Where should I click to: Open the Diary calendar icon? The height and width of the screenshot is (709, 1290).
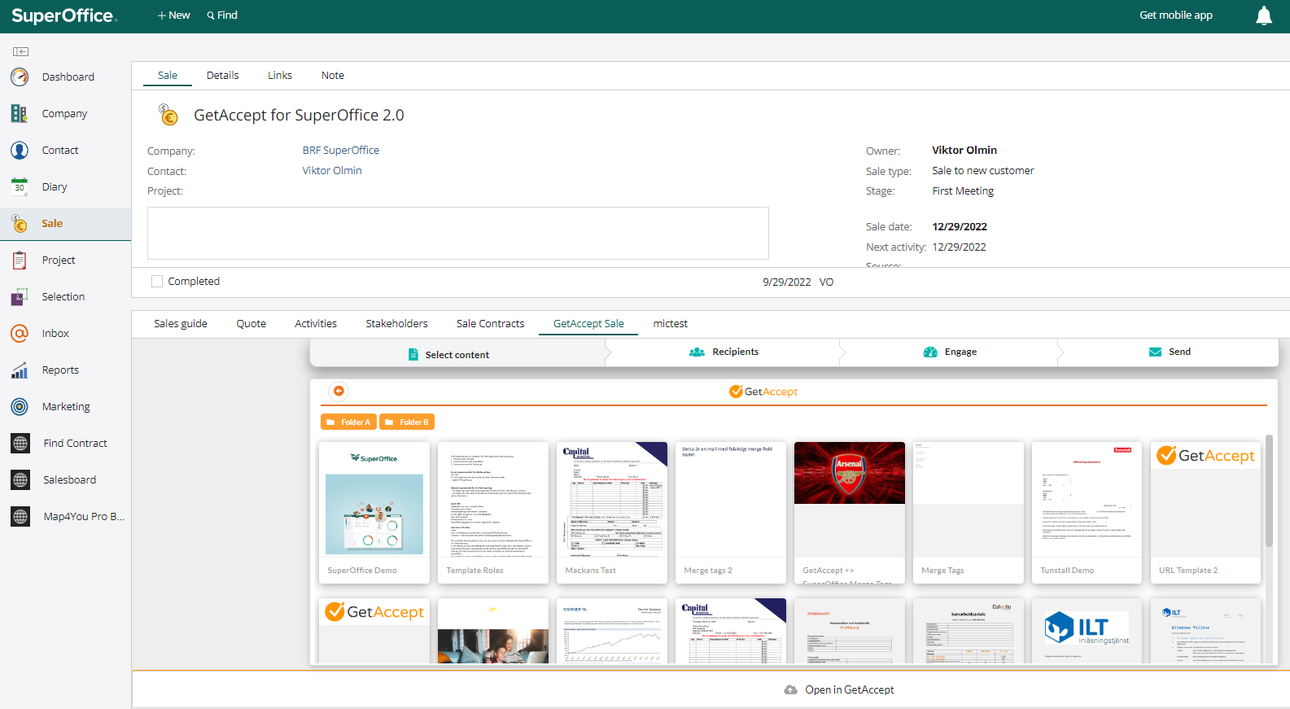tap(20, 186)
